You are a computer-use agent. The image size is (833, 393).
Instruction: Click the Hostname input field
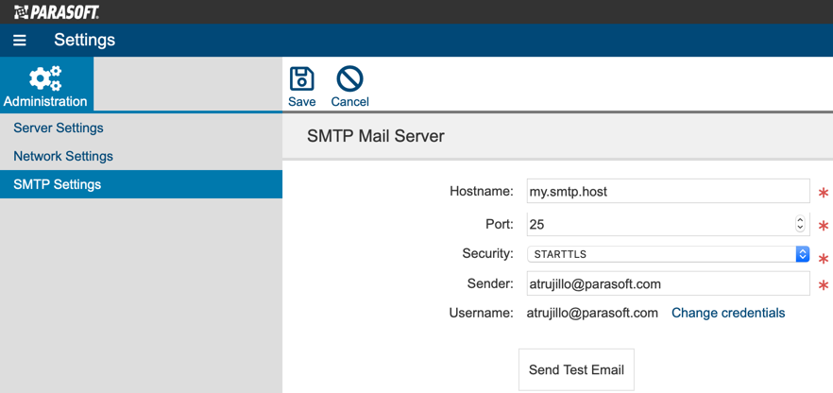pyautogui.click(x=669, y=191)
